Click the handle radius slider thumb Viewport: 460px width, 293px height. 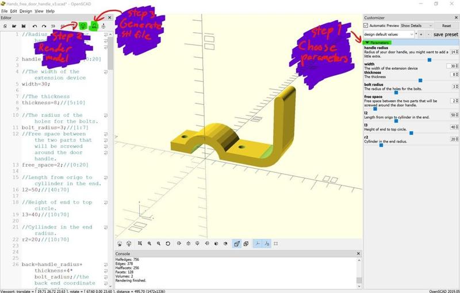tap(429, 60)
